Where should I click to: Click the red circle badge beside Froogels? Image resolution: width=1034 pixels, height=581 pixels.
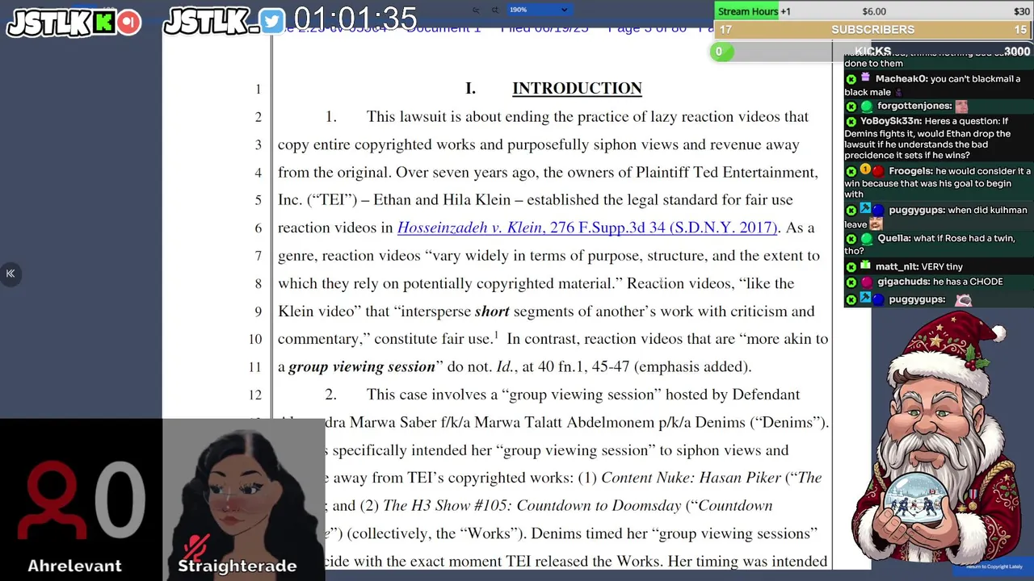coord(878,171)
